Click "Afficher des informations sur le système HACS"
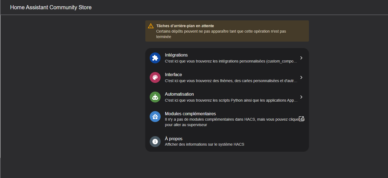The width and height of the screenshot is (388, 178). pos(204,144)
